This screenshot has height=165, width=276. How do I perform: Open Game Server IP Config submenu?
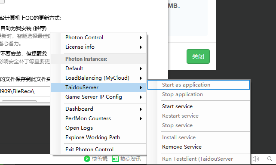pos(98,97)
